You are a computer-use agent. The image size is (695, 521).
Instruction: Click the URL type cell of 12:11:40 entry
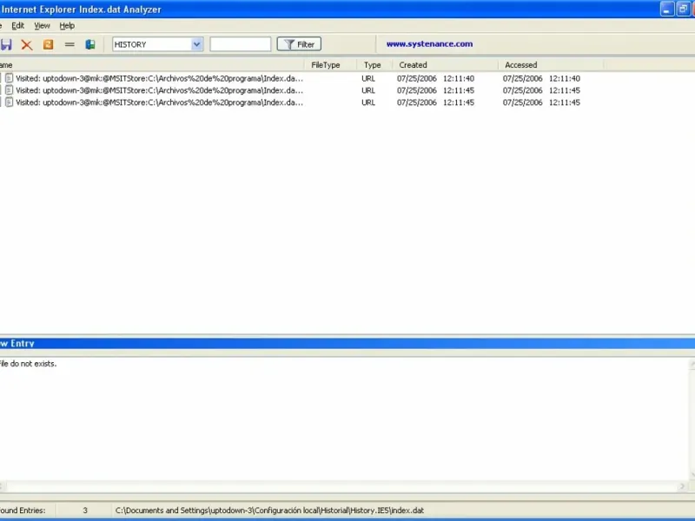(x=368, y=78)
